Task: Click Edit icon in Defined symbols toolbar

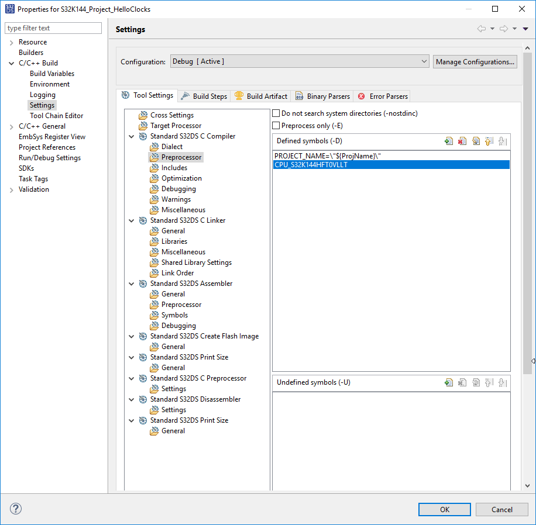Action: tap(476, 141)
